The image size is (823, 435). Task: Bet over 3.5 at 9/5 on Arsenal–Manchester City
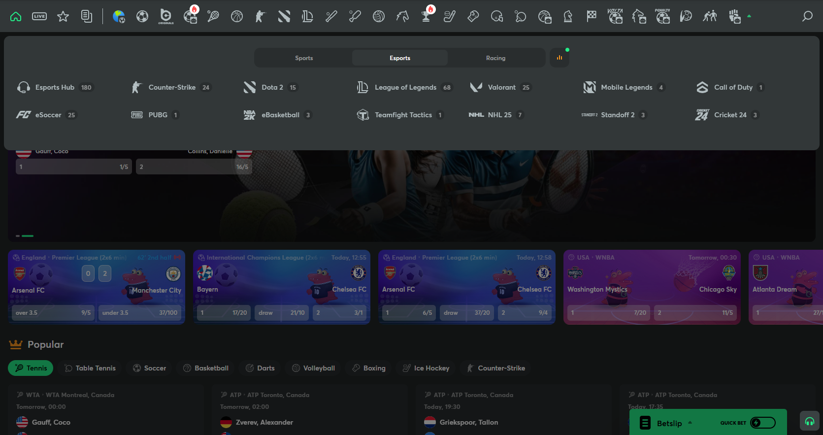(x=53, y=312)
